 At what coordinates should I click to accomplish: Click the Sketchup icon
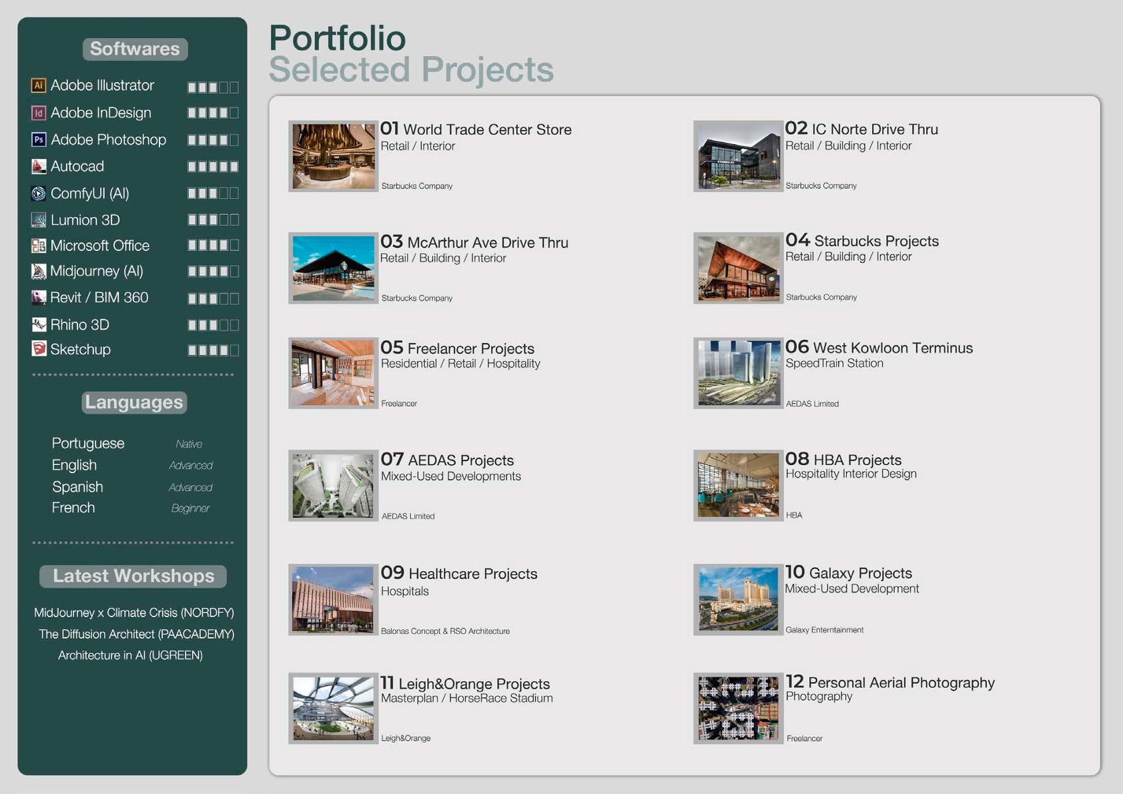pyautogui.click(x=39, y=349)
